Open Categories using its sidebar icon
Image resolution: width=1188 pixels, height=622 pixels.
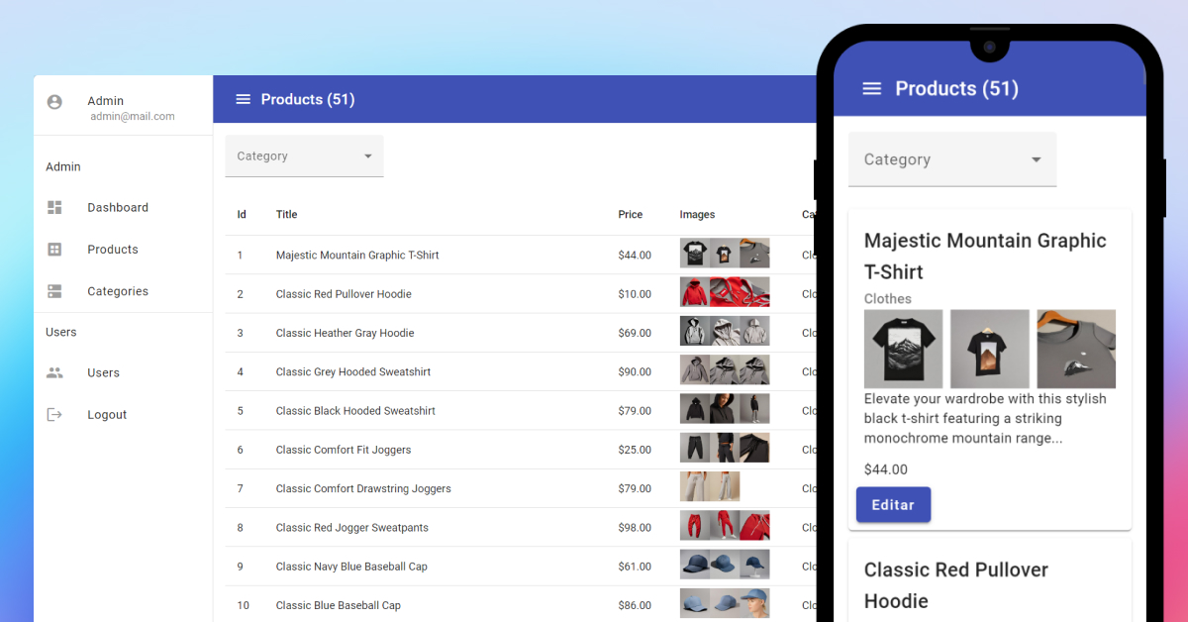(55, 290)
